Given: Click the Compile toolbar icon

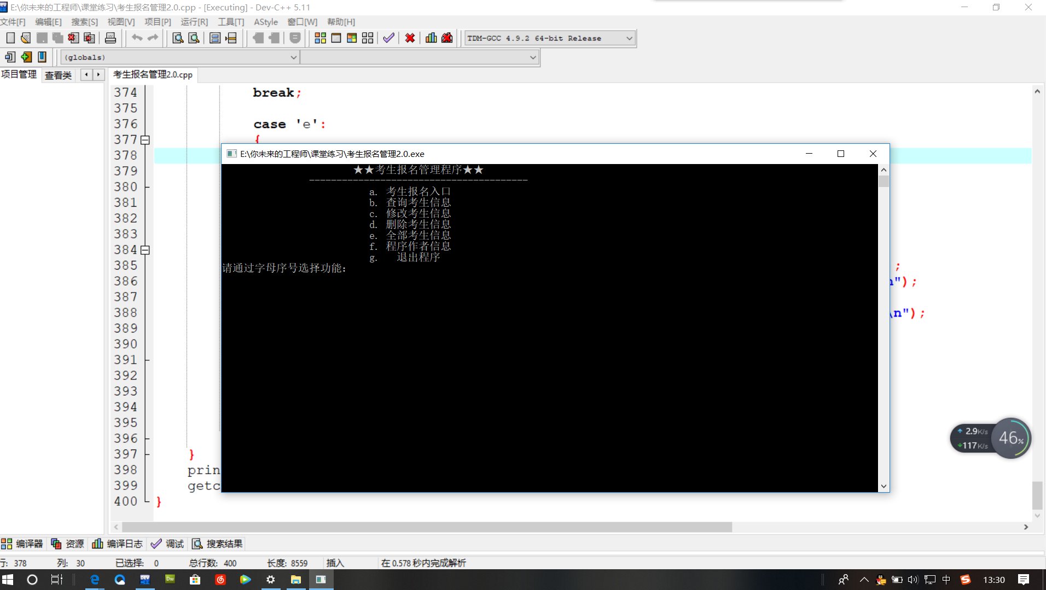Looking at the screenshot, I should tap(321, 38).
